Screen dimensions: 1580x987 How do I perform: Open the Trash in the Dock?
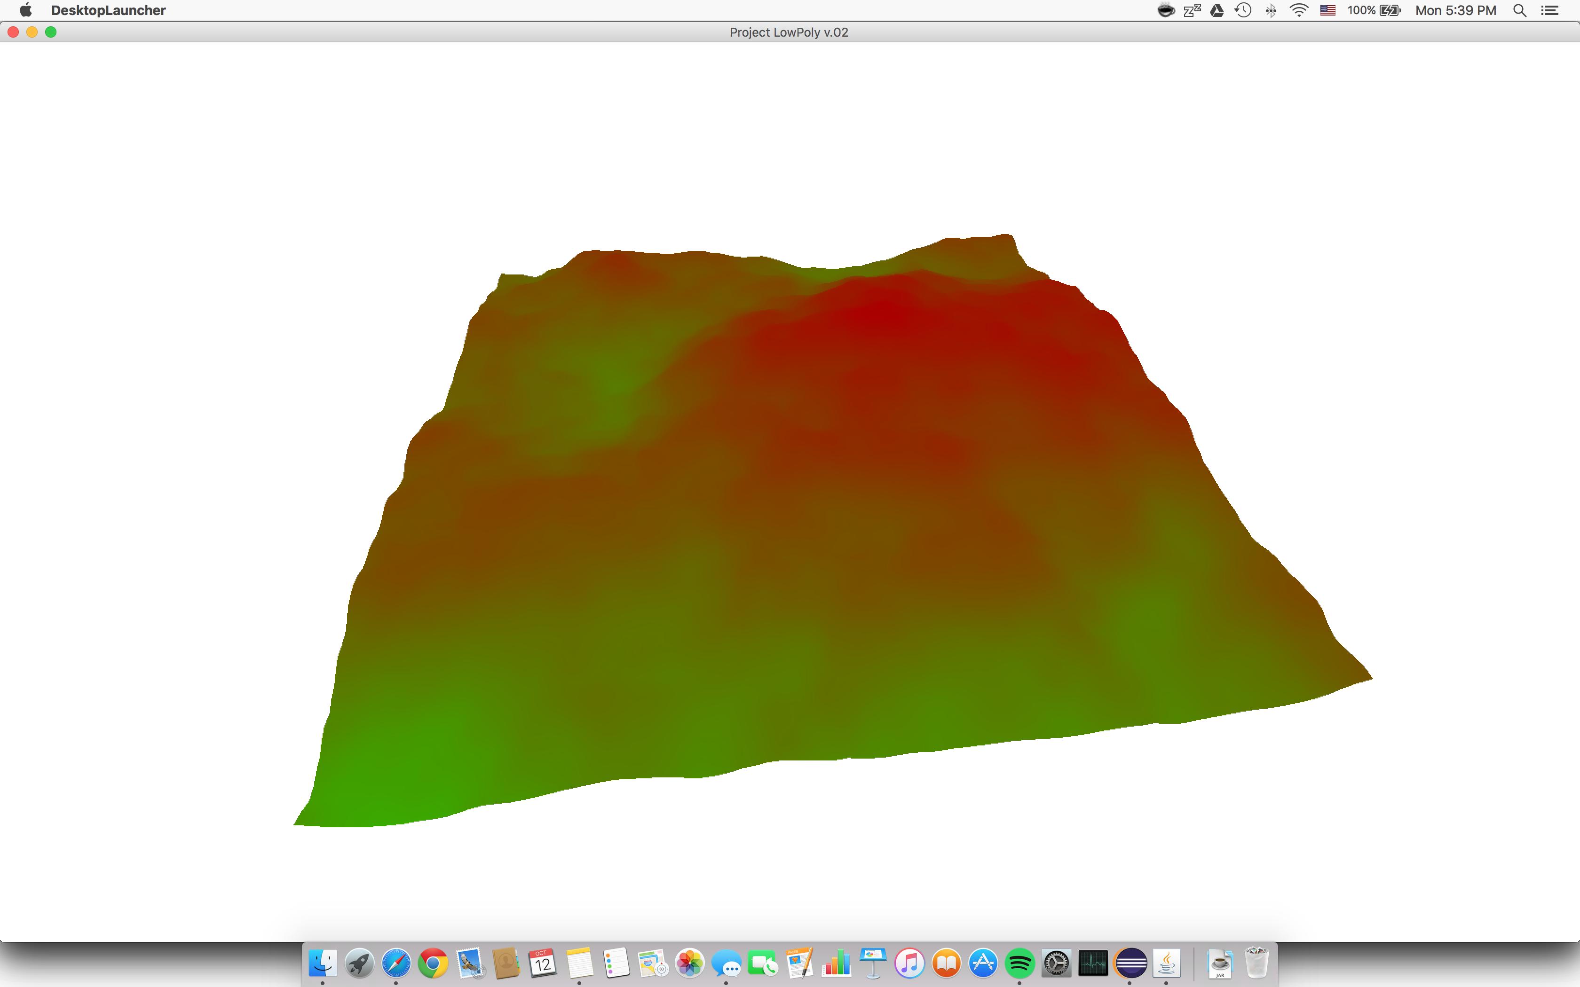1257,963
